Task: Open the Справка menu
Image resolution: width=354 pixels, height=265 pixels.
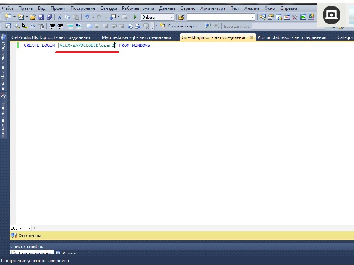Action: pos(289,8)
